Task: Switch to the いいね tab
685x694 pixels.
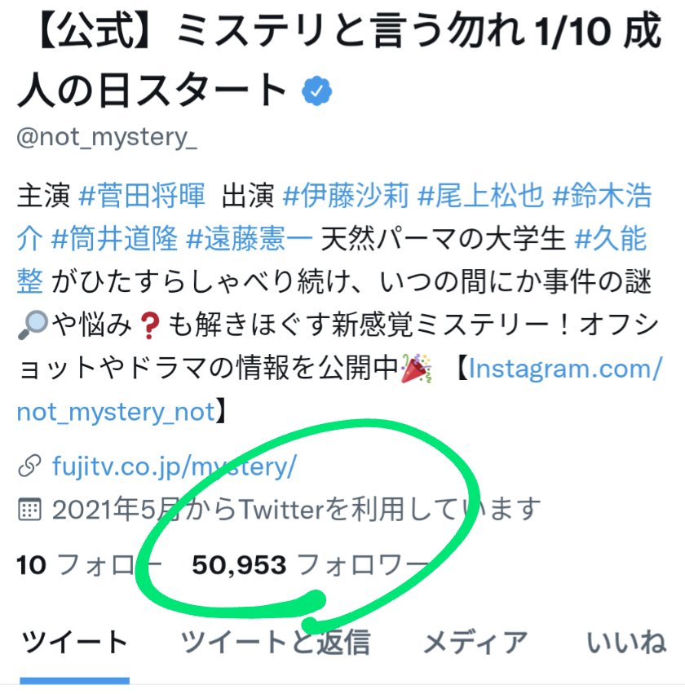Action: [x=626, y=643]
